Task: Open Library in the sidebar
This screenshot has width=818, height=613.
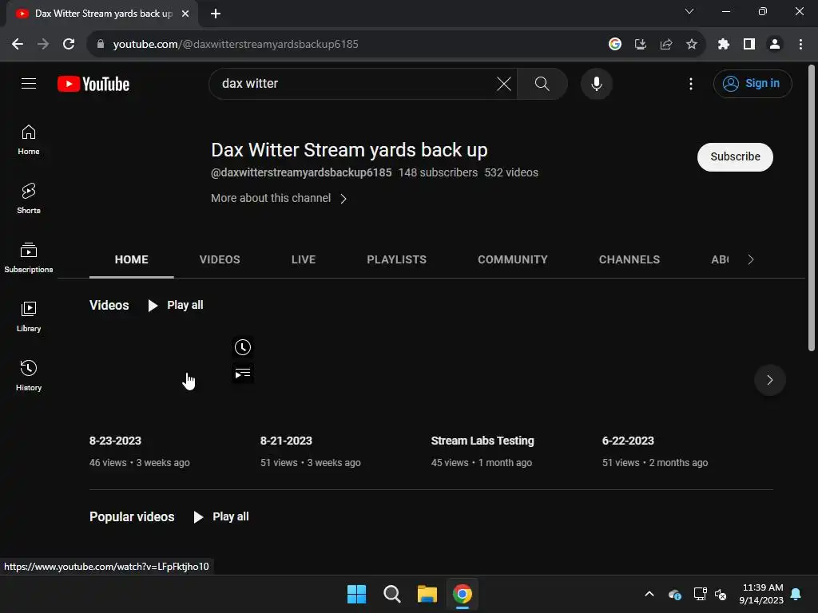Action: coord(29,316)
